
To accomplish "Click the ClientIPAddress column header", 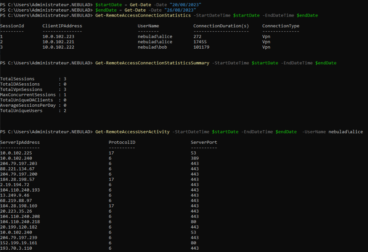I will 62,26.
